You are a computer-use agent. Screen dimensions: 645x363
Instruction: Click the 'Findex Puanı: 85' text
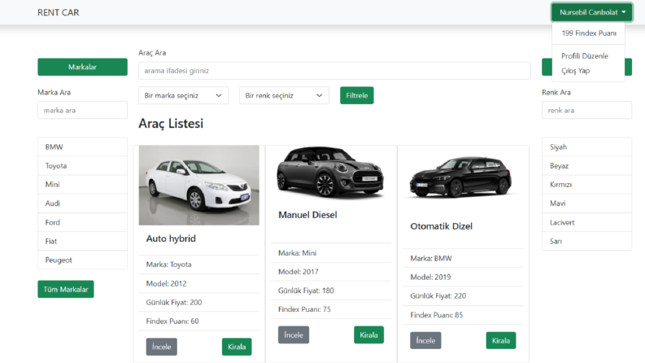(437, 315)
